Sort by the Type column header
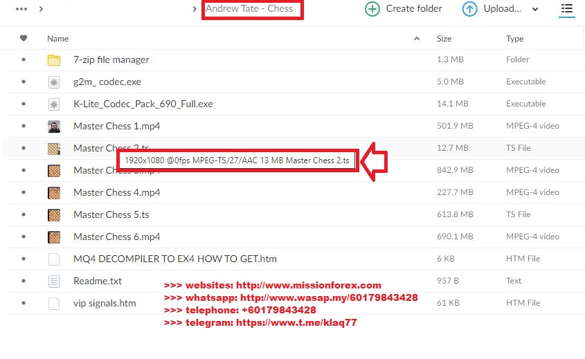This screenshot has width=585, height=359. pyautogui.click(x=514, y=39)
